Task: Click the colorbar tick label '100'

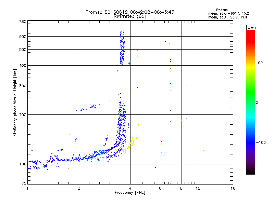Action: (x=259, y=63)
